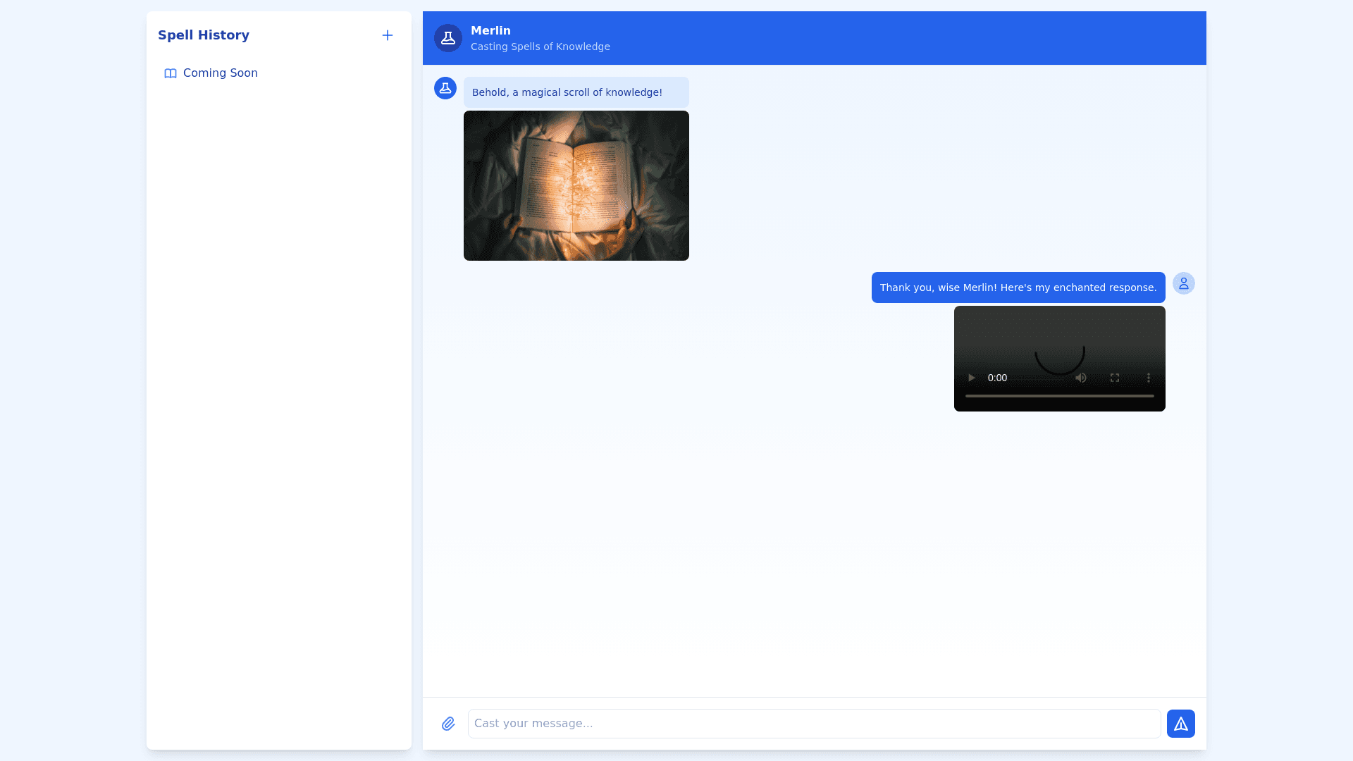Click the user avatar icon
Screen dimensions: 1353x761
pos(1183,283)
